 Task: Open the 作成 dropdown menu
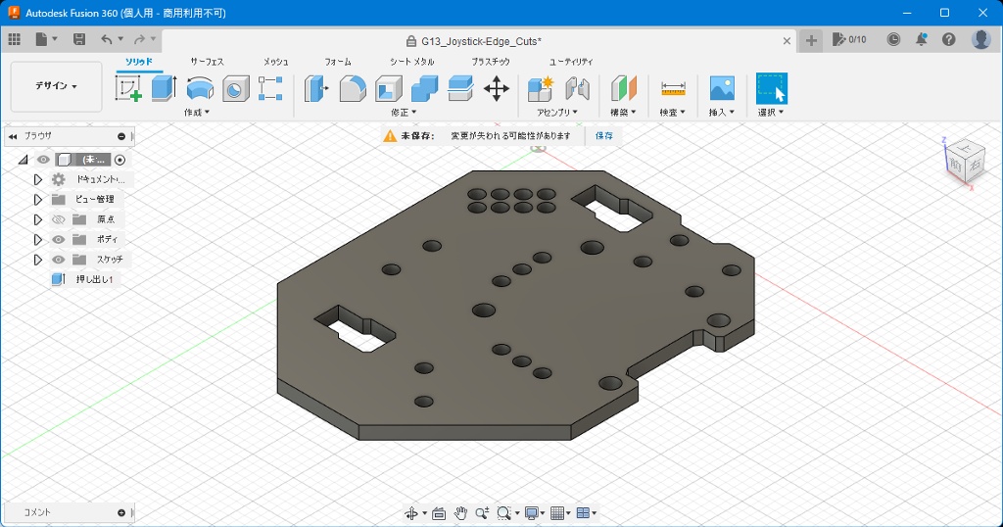click(197, 113)
